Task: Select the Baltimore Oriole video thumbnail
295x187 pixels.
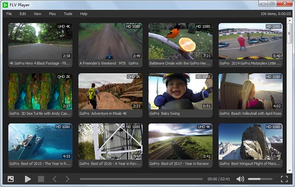Action: click(x=180, y=41)
